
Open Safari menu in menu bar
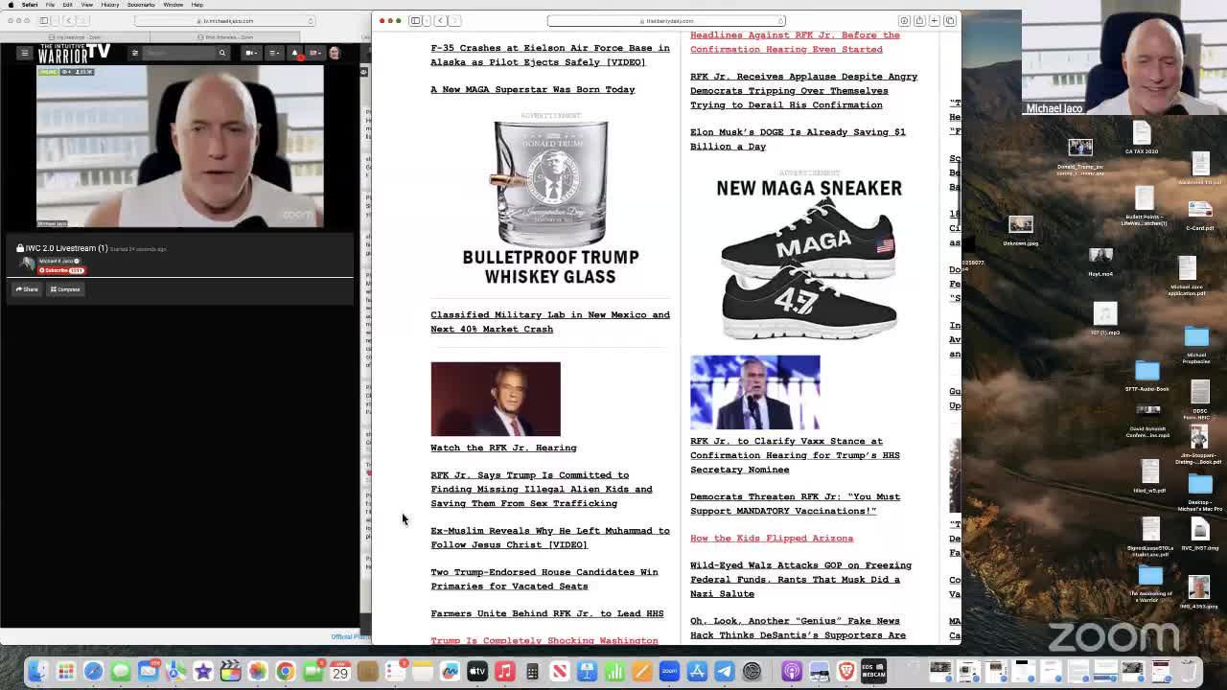point(31,5)
